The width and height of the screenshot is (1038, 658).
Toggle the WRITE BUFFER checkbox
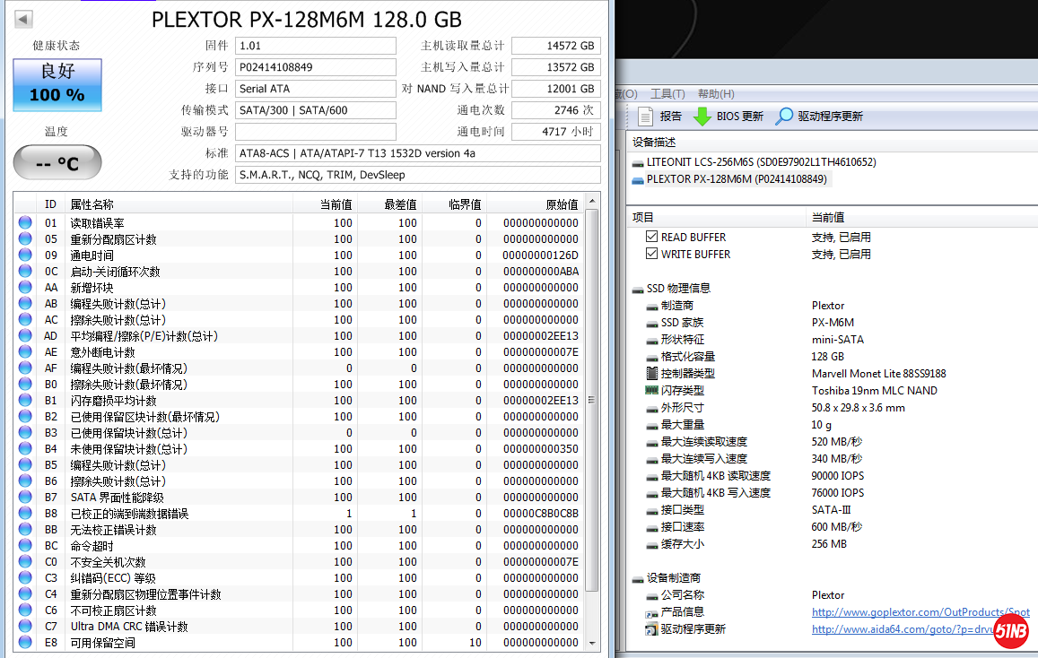point(652,255)
